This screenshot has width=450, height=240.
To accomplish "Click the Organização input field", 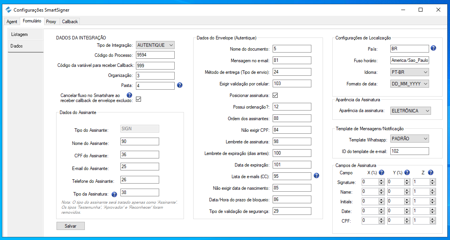I will click(155, 76).
